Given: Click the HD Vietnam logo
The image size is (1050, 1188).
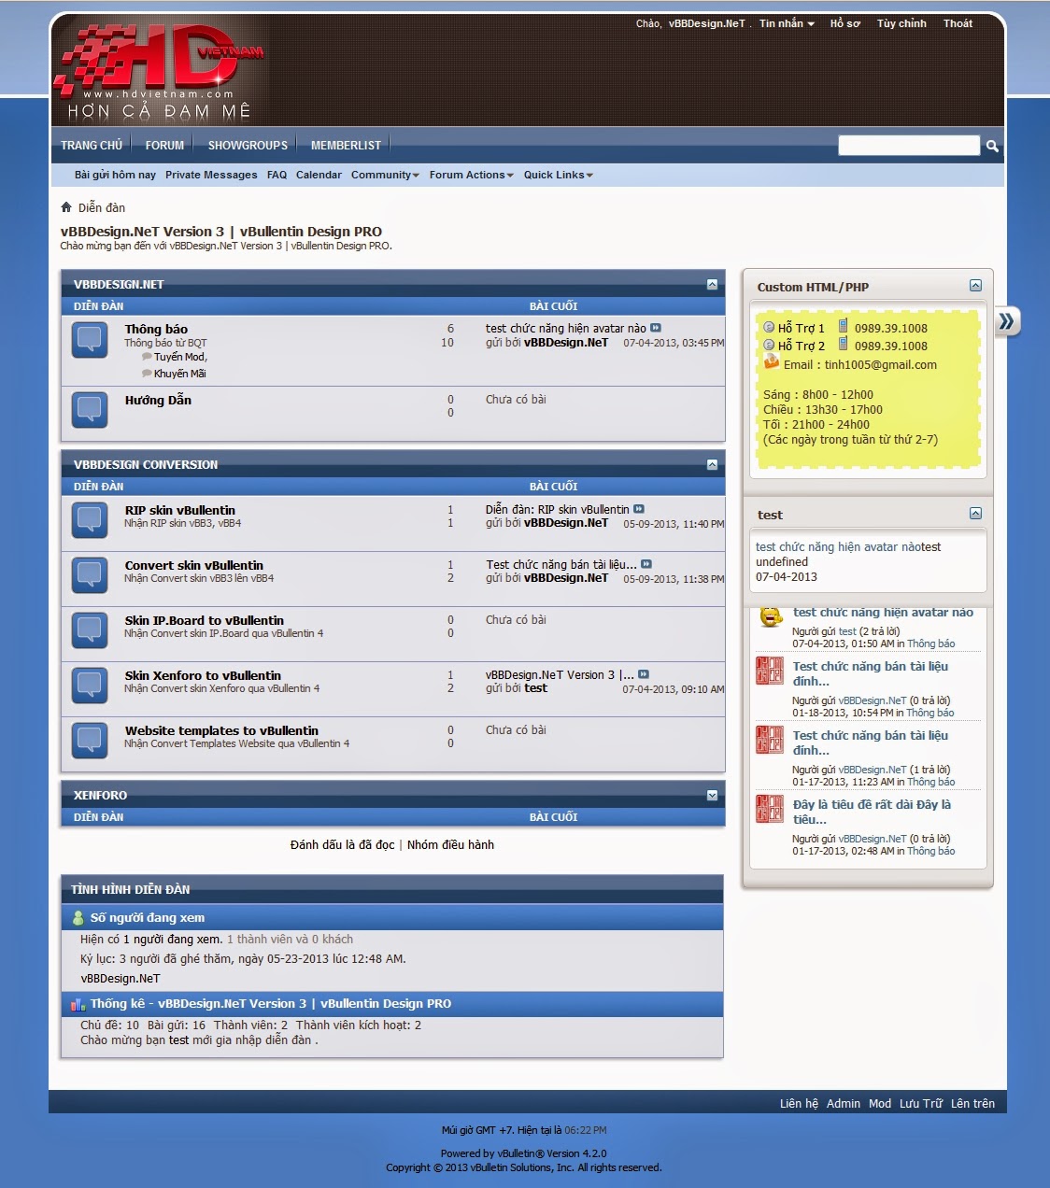Looking at the screenshot, I should (160, 72).
